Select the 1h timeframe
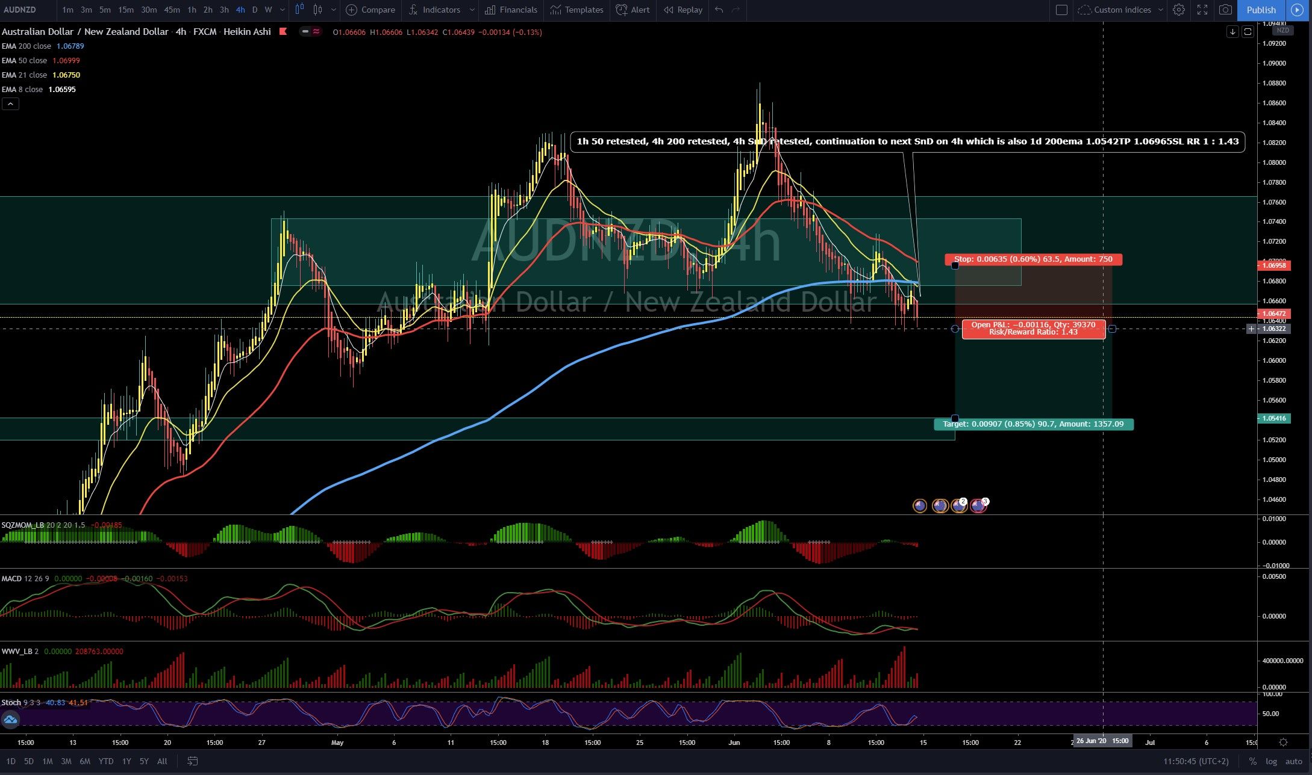This screenshot has height=775, width=1312. [191, 10]
